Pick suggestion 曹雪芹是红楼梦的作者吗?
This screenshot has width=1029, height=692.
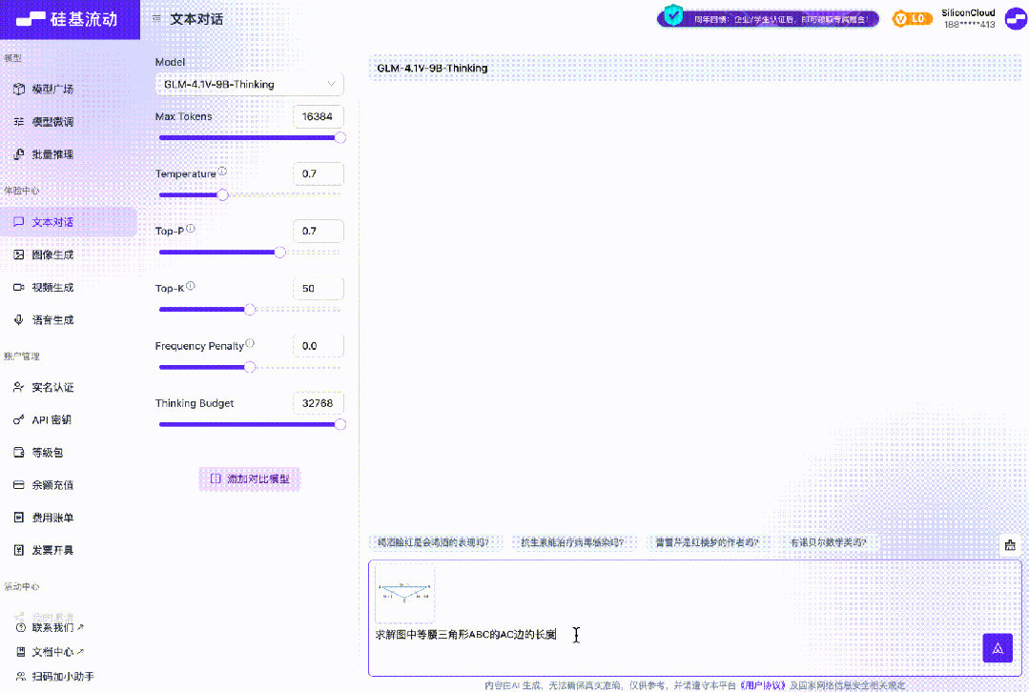pyautogui.click(x=707, y=542)
